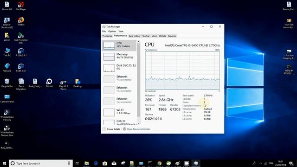297x167 pixels.
Task: Switch to the Processes tab
Action: 107,36
